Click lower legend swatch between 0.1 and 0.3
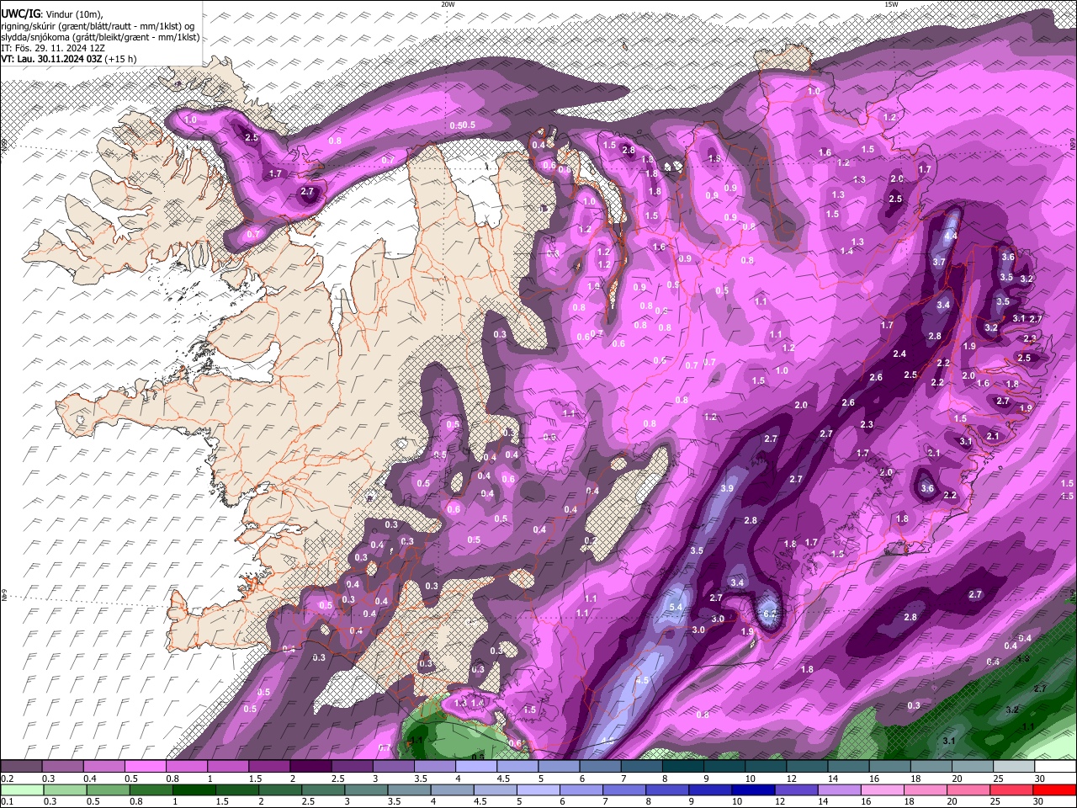Image resolution: width=1077 pixels, height=808 pixels. 21,790
